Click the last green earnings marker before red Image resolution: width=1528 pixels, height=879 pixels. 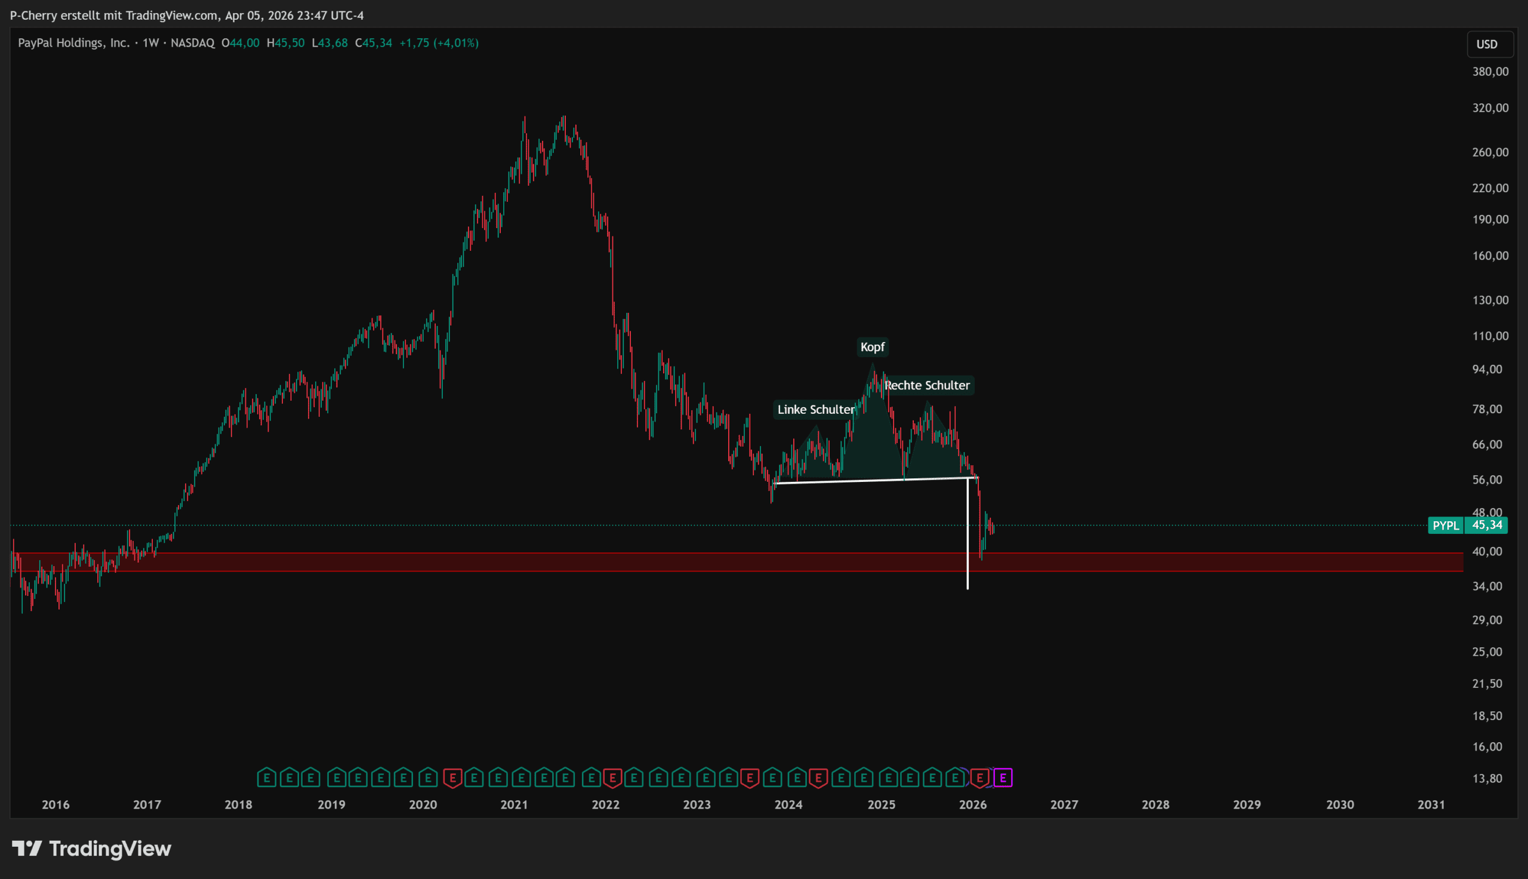point(956,777)
